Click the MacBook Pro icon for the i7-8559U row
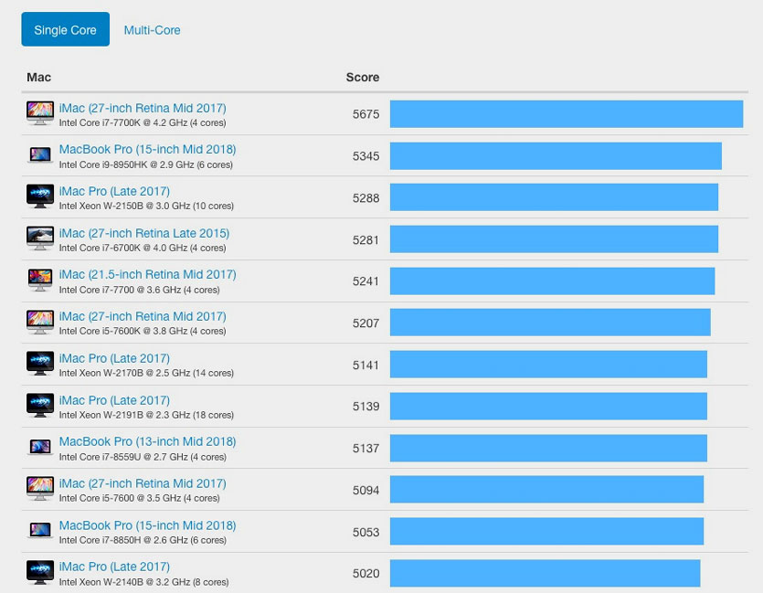 tap(40, 447)
